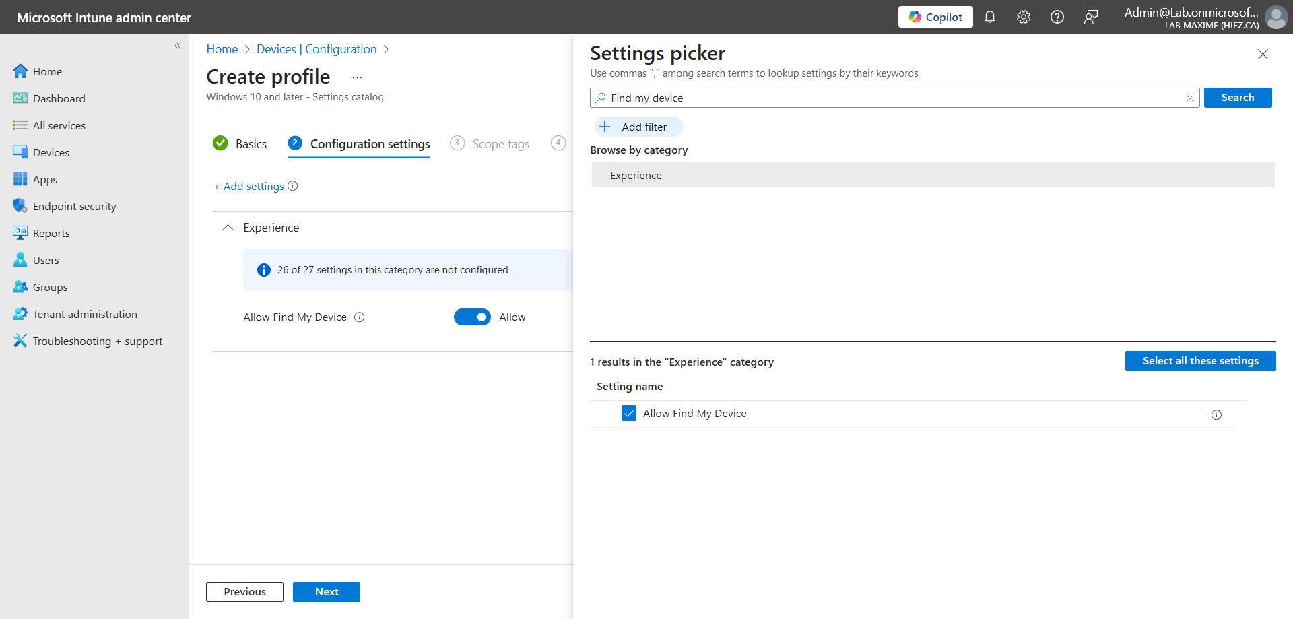1293x619 pixels.
Task: Collapse the Experience settings group
Action: 228,228
